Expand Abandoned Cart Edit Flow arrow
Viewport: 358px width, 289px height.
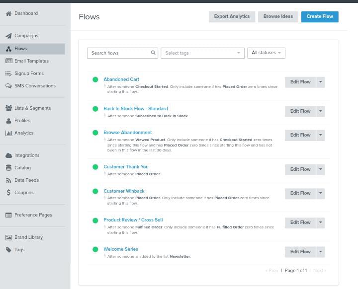pos(321,82)
